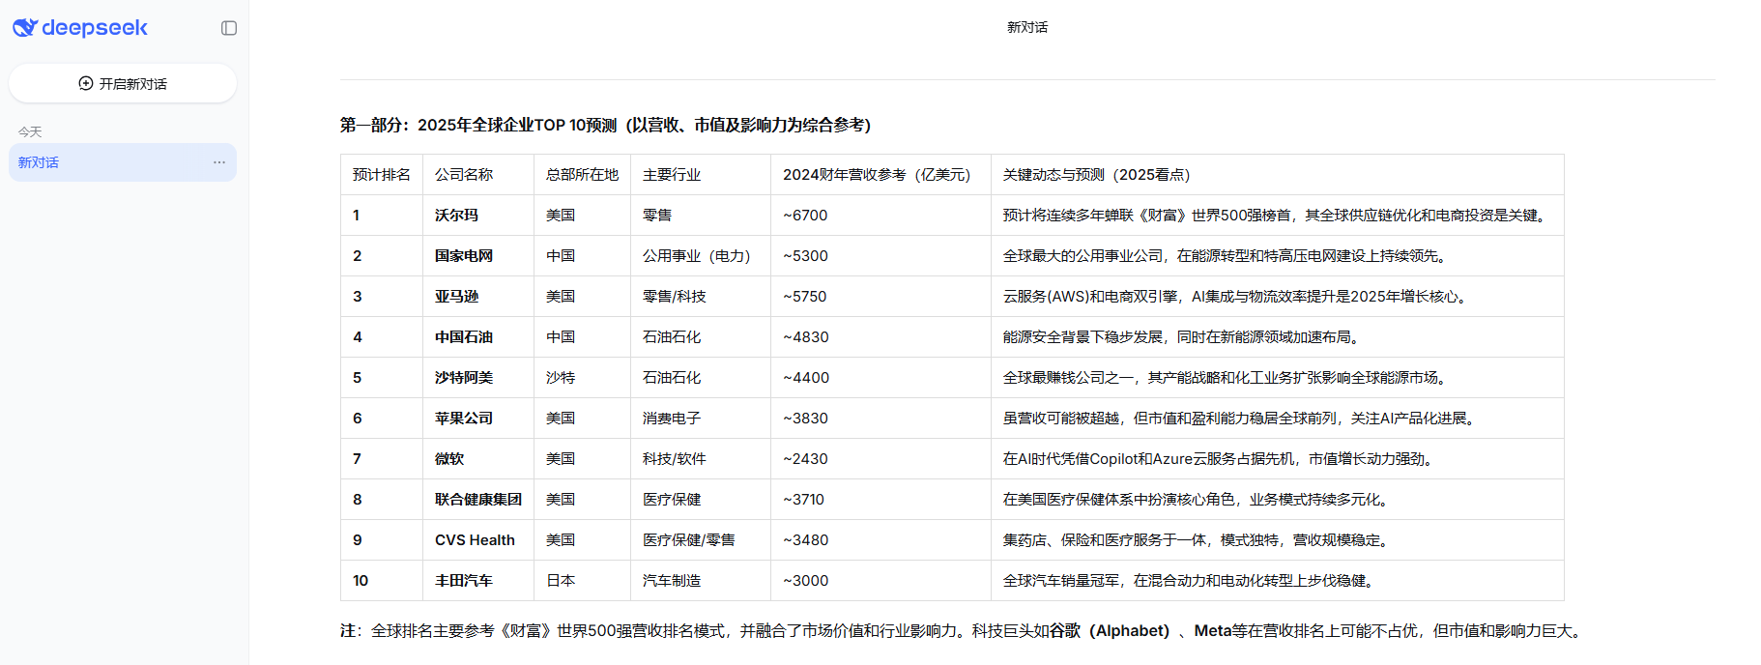The height and width of the screenshot is (665, 1761).
Task: Start a new chat with 开启新对话 button
Action: point(123,84)
